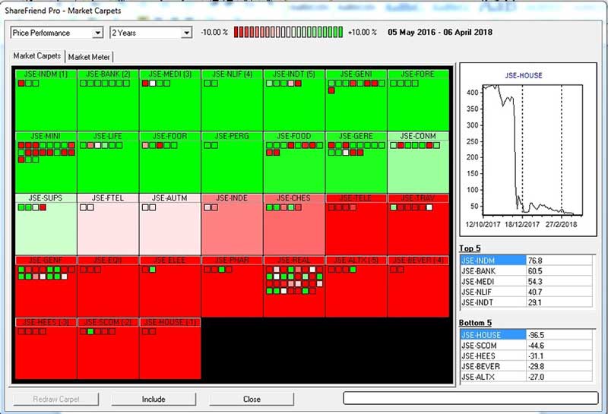The image size is (608, 414).
Task: Select JSE-INDM in the Top 5 list
Action: [492, 261]
